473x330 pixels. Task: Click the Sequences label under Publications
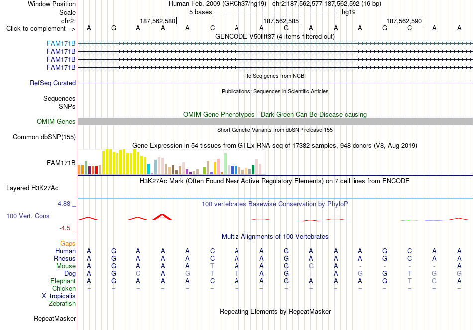click(59, 99)
